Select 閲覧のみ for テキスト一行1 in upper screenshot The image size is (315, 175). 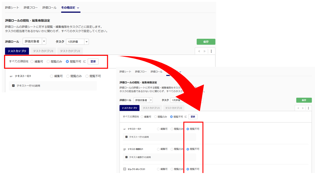pyautogui.click(x=68, y=76)
